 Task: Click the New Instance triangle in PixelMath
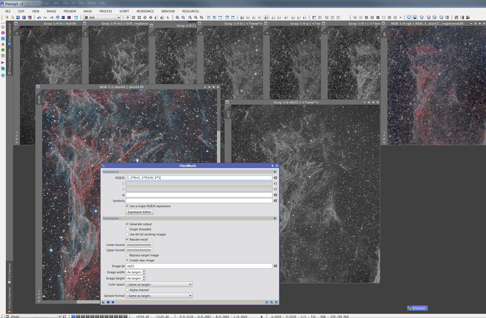click(103, 302)
